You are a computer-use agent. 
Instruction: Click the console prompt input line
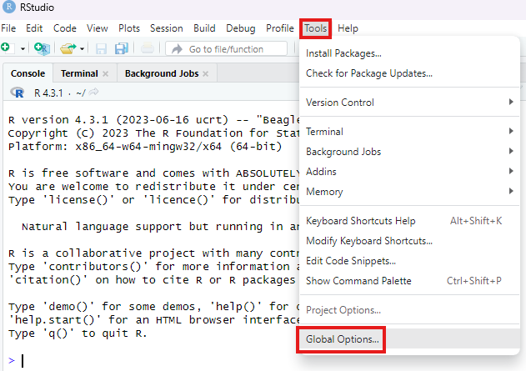click(154, 361)
